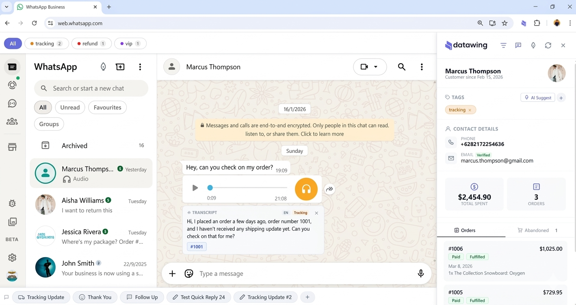Click the audio message progress slider
Screen dimensions: 576x305
tap(248, 188)
